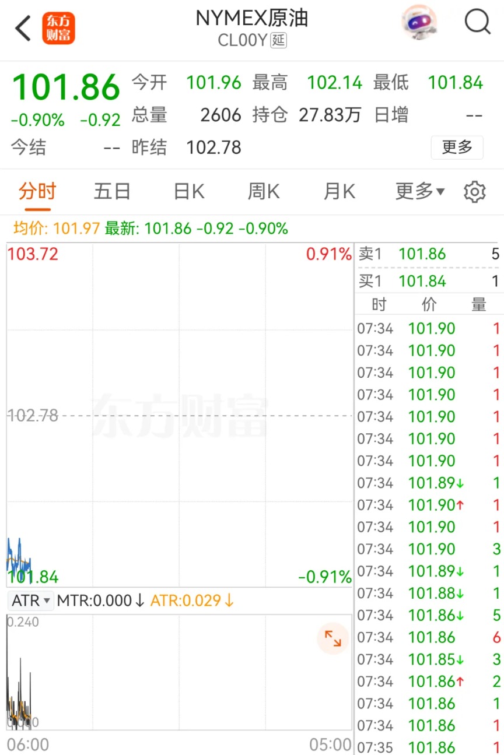Viewport: 504px width, 755px height.
Task: Tap the back arrow icon
Action: [23, 28]
